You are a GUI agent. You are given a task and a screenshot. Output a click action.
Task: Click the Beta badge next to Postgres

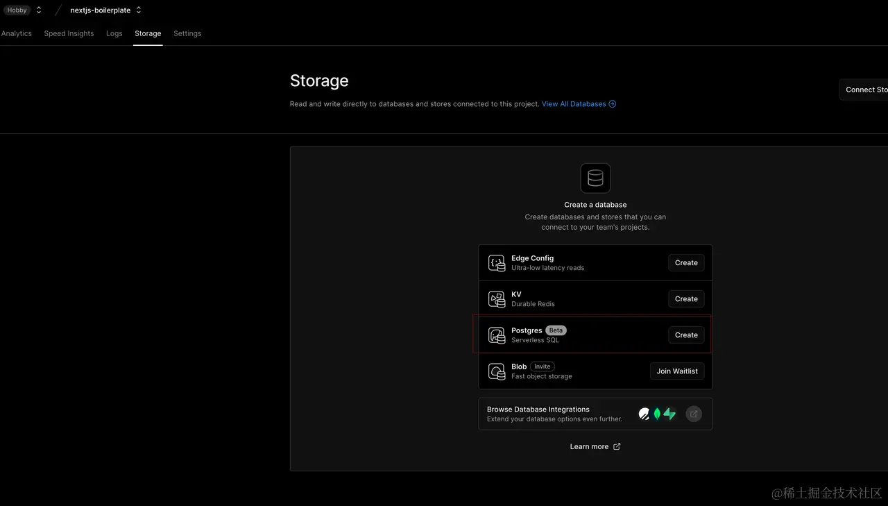coord(556,330)
